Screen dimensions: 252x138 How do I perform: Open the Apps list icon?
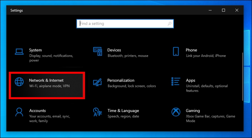pos(176,82)
